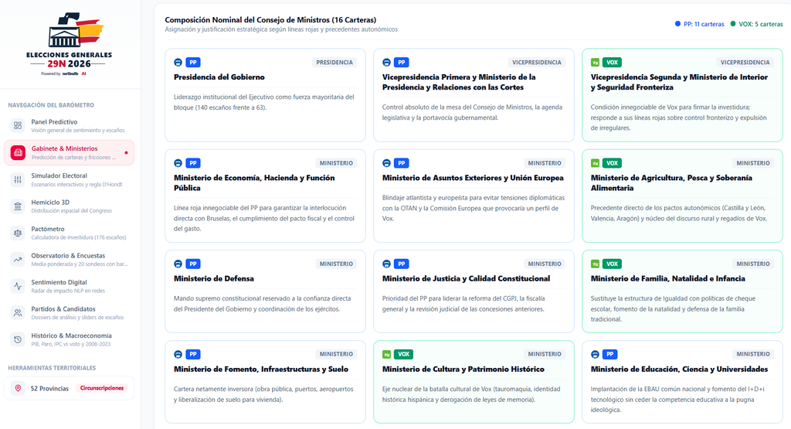Screen dimensions: 791x429
Task: Click the Elecciones Generales 29N logo
Action: (69, 44)
